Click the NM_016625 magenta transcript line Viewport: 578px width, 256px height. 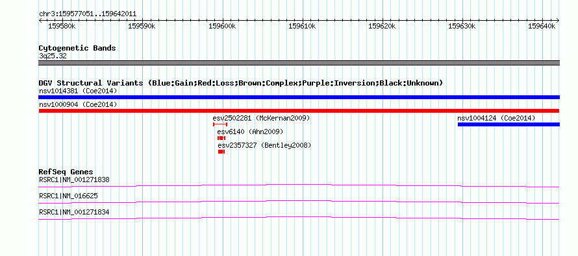pyautogui.click(x=299, y=202)
